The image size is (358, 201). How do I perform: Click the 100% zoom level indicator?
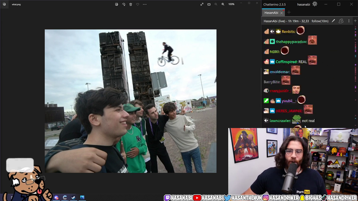tap(231, 4)
